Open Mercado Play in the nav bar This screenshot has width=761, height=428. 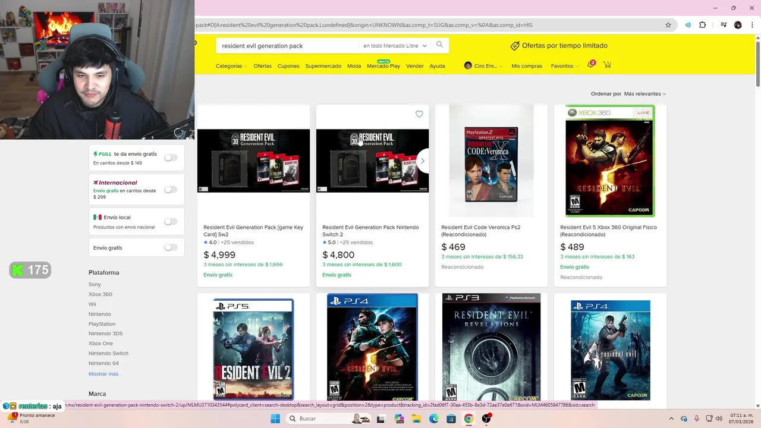click(x=383, y=66)
